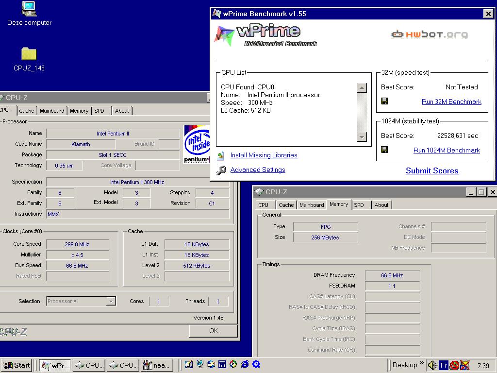Launch the blue Q quick launch icon
Image resolution: width=497 pixels, height=373 pixels.
[x=256, y=365]
